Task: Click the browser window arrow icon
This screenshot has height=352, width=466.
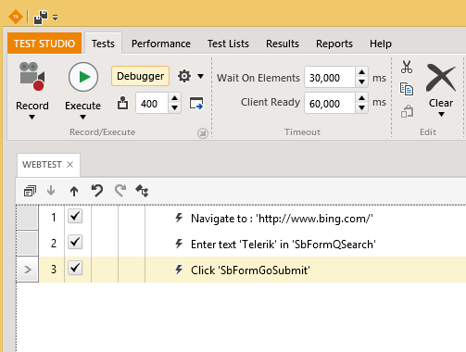Action: tap(196, 104)
